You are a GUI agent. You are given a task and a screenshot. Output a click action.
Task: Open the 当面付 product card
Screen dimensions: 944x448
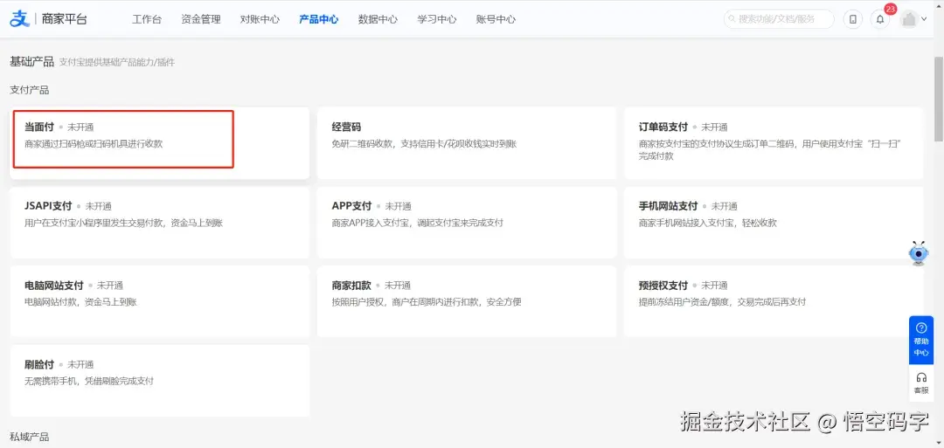tap(160, 143)
